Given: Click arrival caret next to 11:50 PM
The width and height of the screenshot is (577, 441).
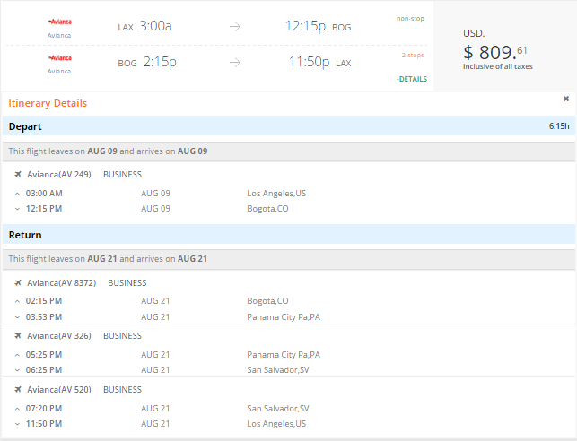Looking at the screenshot, I should (17, 424).
